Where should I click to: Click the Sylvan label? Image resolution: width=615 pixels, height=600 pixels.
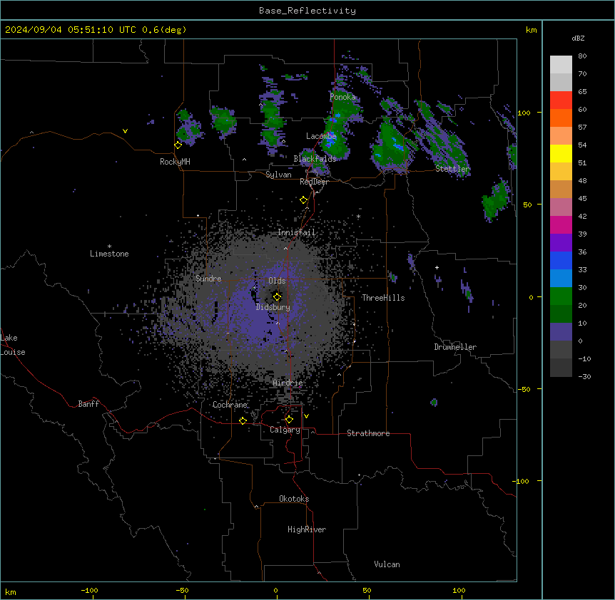(278, 175)
